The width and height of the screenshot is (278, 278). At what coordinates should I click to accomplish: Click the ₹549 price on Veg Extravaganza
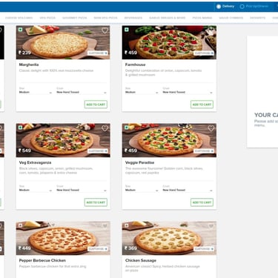click(x=24, y=150)
